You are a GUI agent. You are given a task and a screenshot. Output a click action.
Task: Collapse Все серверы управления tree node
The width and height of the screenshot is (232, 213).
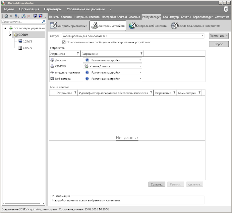[5, 28]
